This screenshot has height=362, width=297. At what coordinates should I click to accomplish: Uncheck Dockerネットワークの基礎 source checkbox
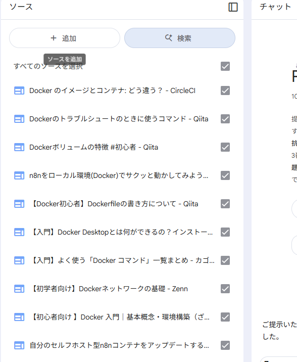(x=225, y=289)
